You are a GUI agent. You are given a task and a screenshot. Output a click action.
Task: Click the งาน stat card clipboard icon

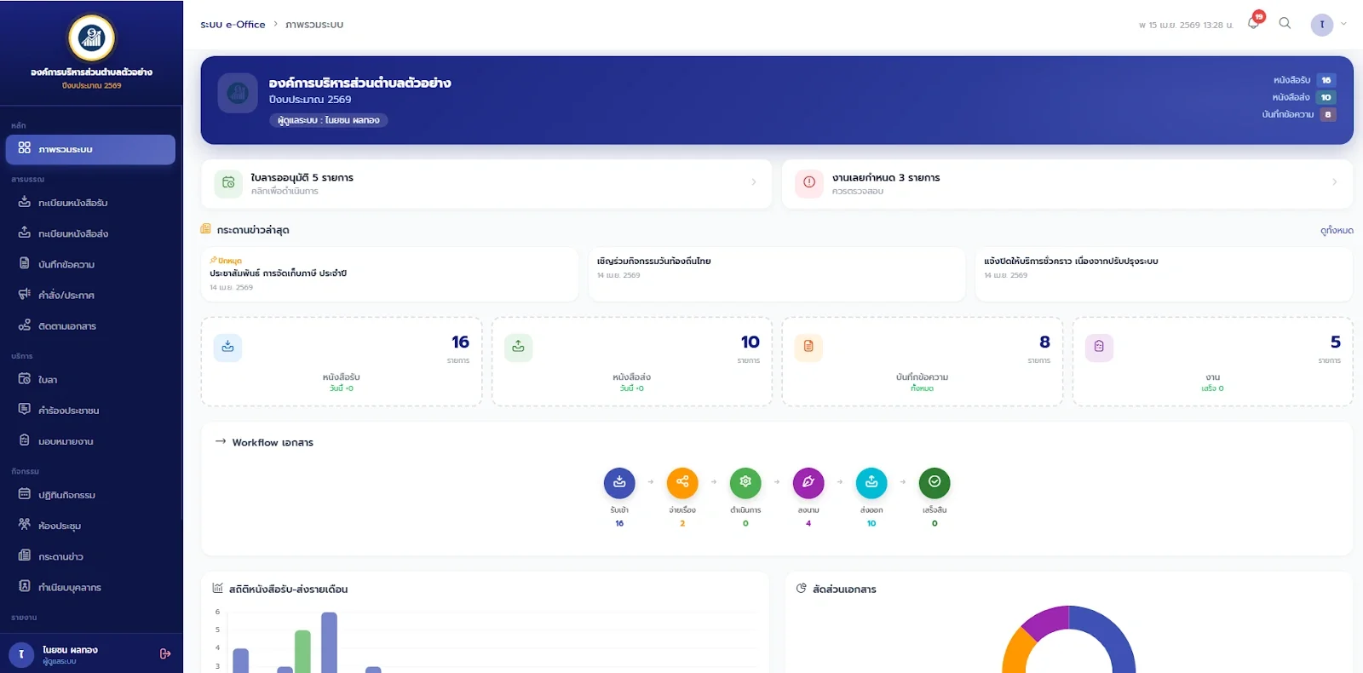[1099, 347]
